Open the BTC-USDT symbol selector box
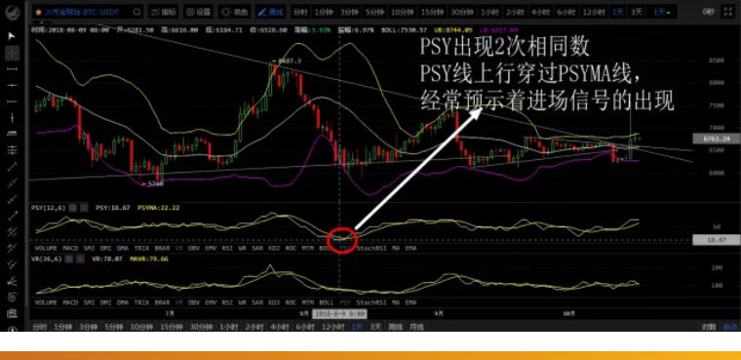This screenshot has height=360, width=741. point(88,13)
